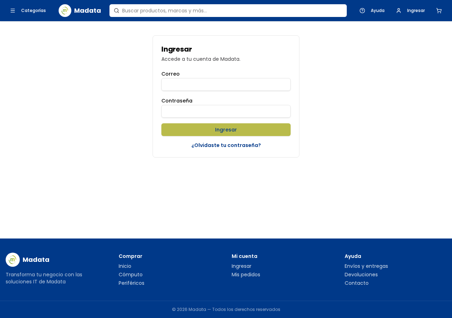Click the Ayuda footer heading
The width and height of the screenshot is (452, 318).
point(353,256)
